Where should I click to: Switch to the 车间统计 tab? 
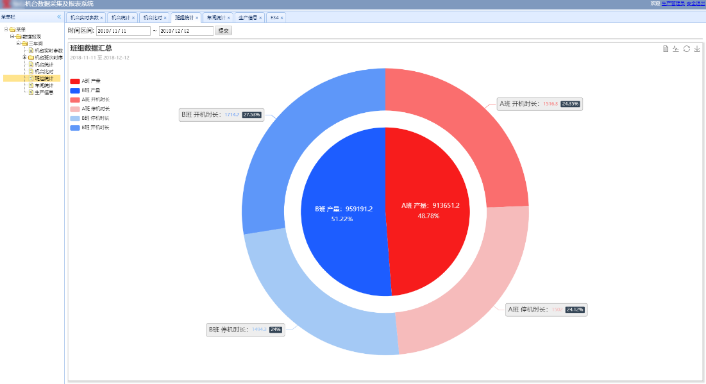[215, 18]
